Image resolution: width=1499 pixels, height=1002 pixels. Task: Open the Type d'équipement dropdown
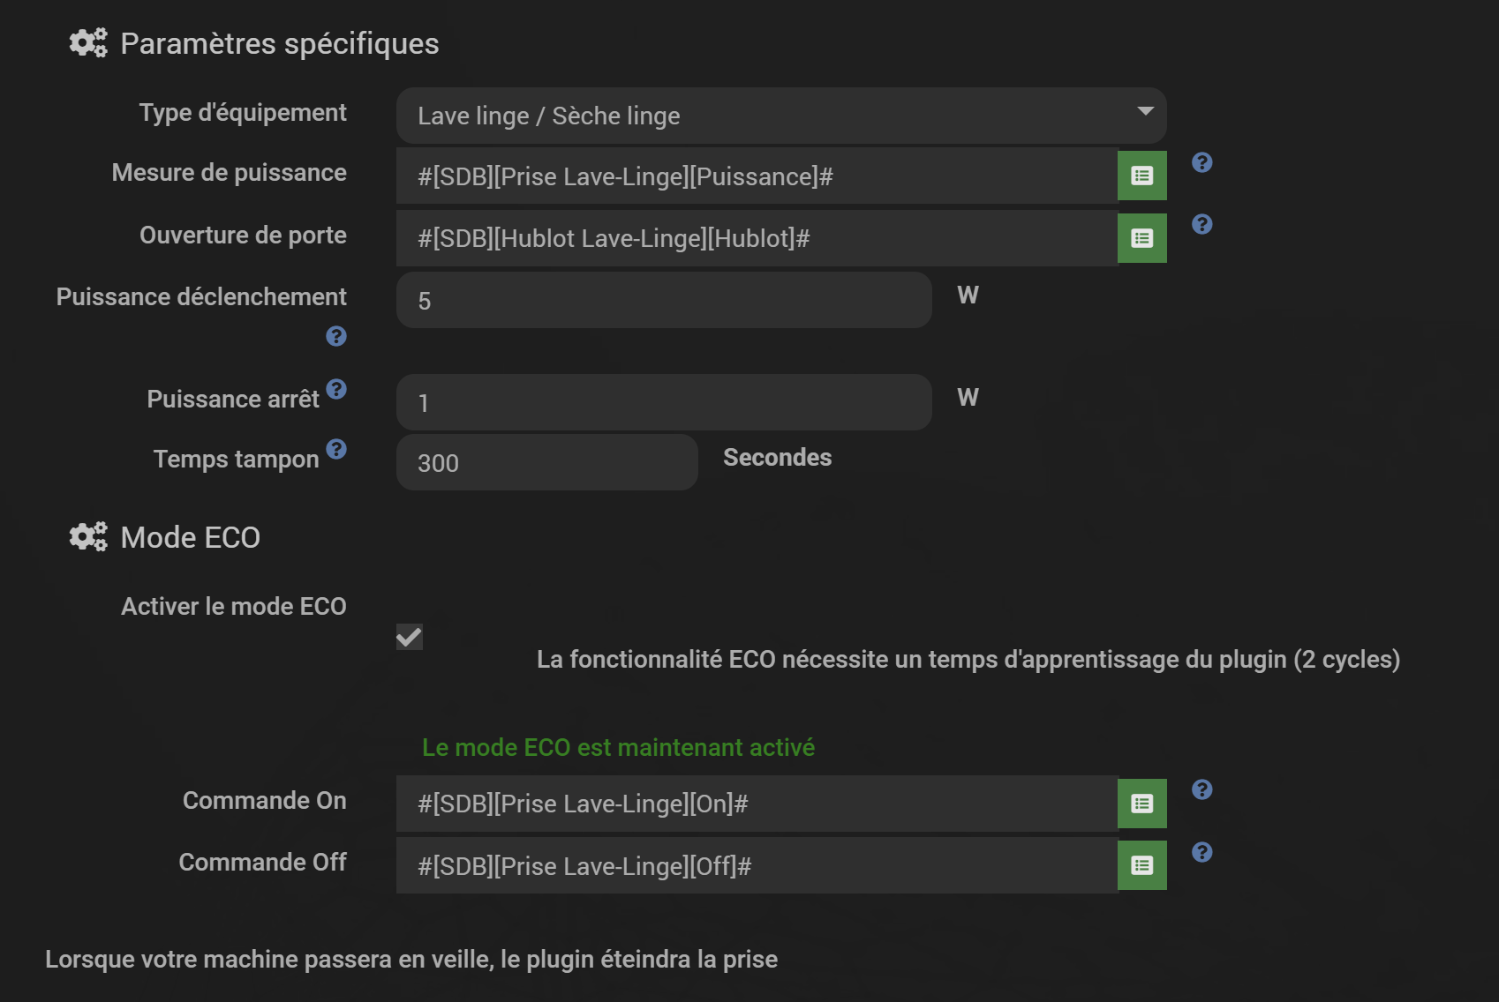[781, 116]
